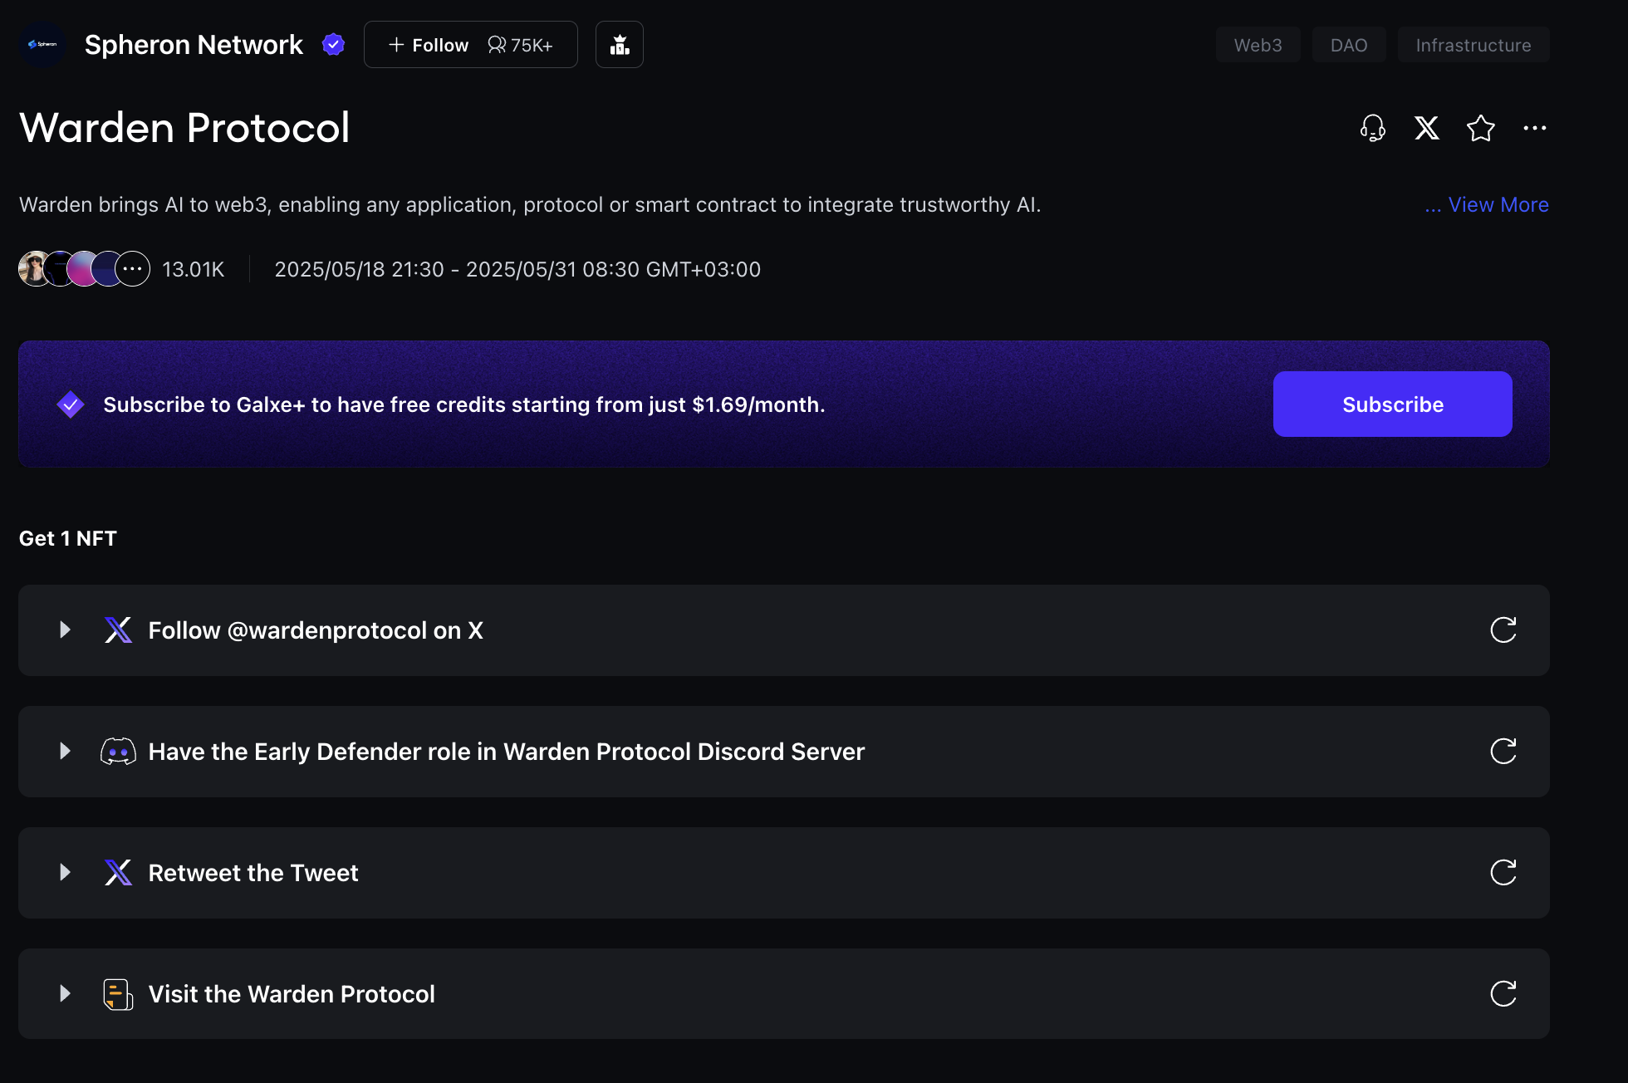Favorite the campaign with star icon
Screen dimensions: 1628x1083
click(x=1481, y=128)
